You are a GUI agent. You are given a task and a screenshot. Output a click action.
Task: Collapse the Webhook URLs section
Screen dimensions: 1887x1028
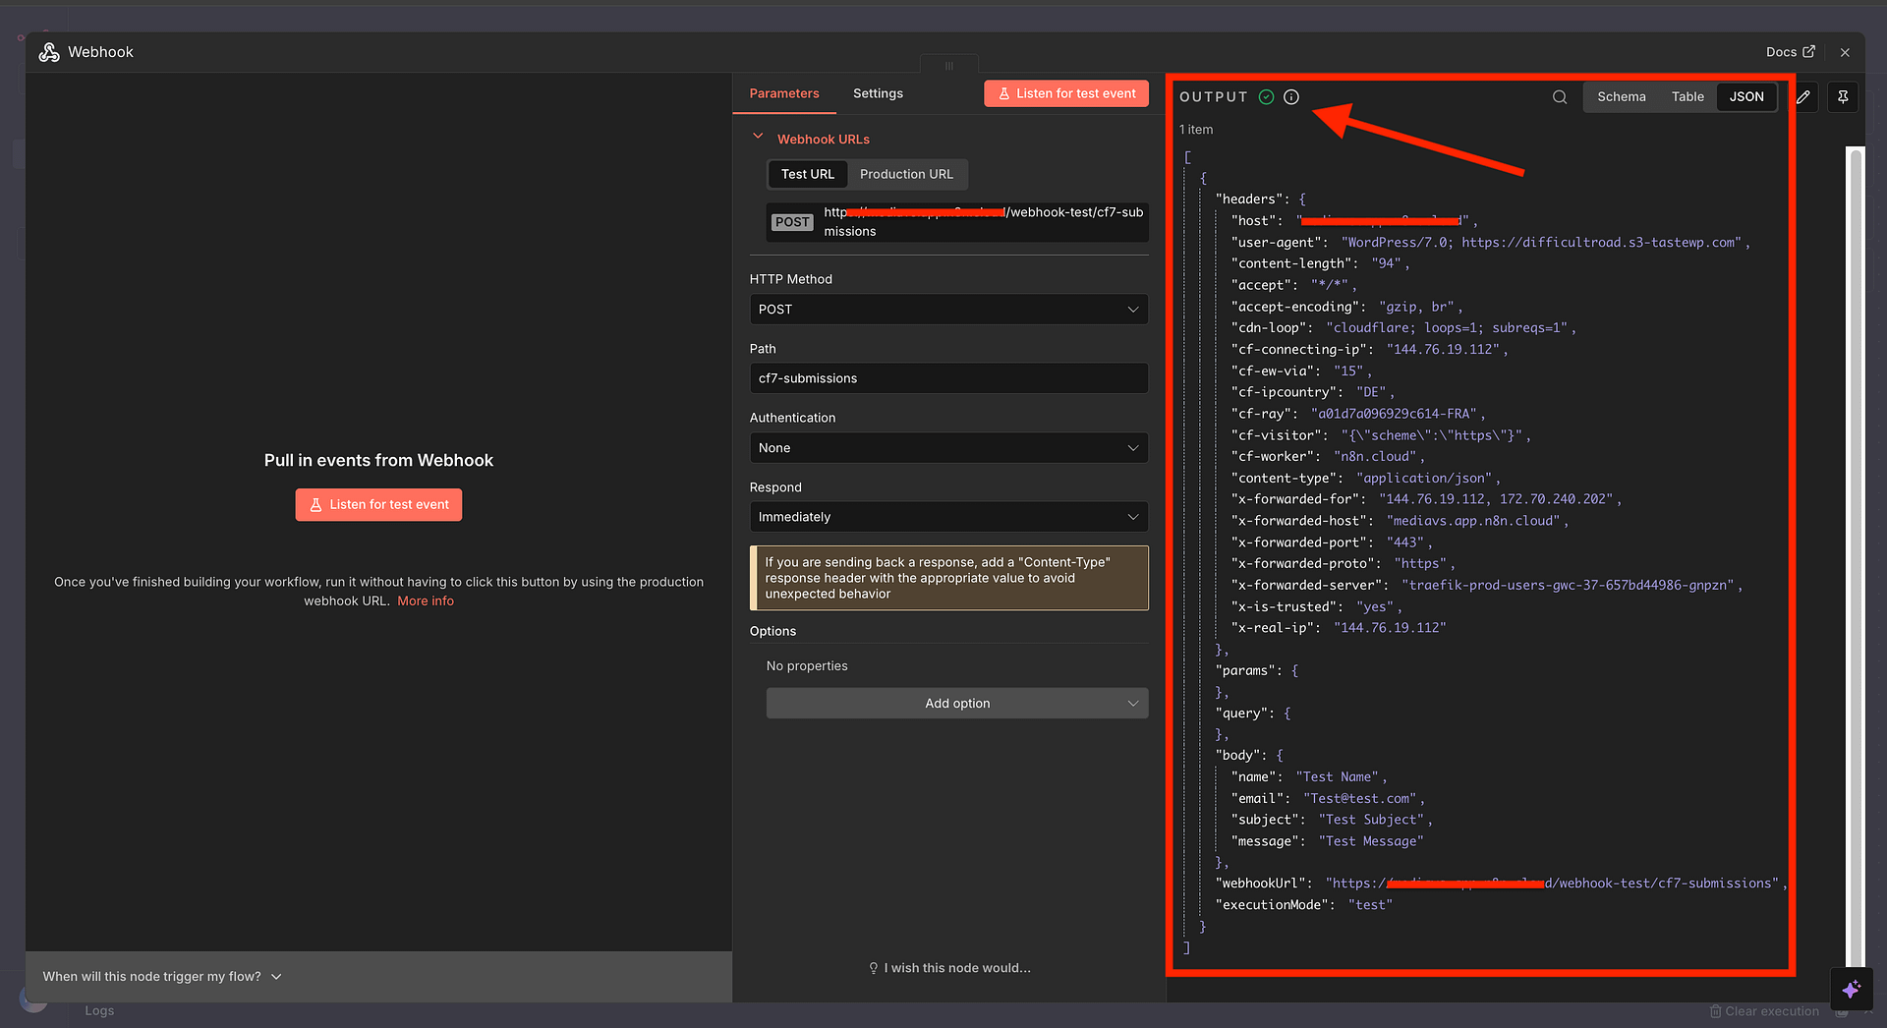tap(758, 138)
